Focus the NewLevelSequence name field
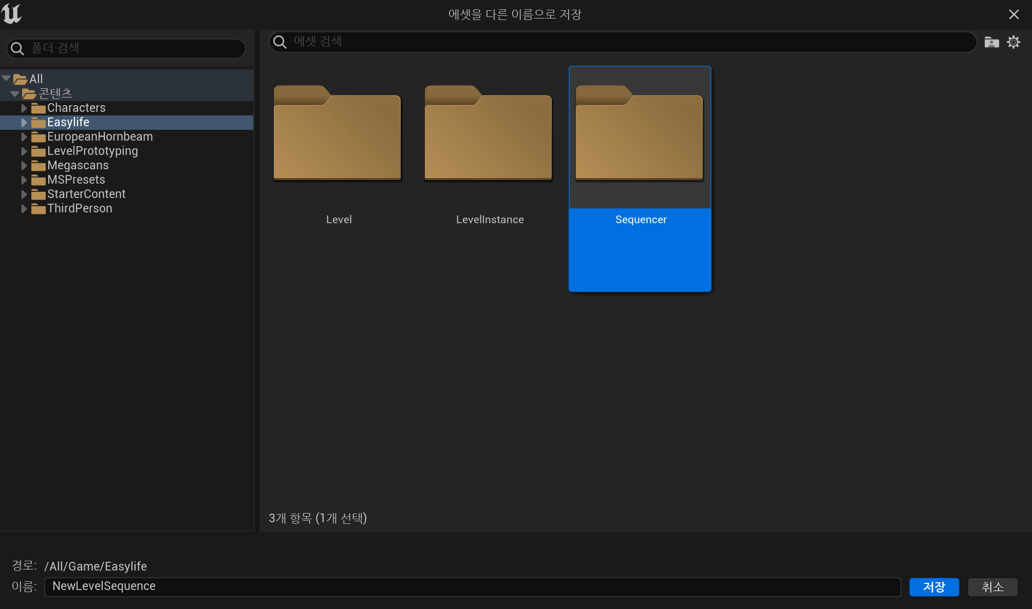This screenshot has width=1032, height=609. (472, 586)
